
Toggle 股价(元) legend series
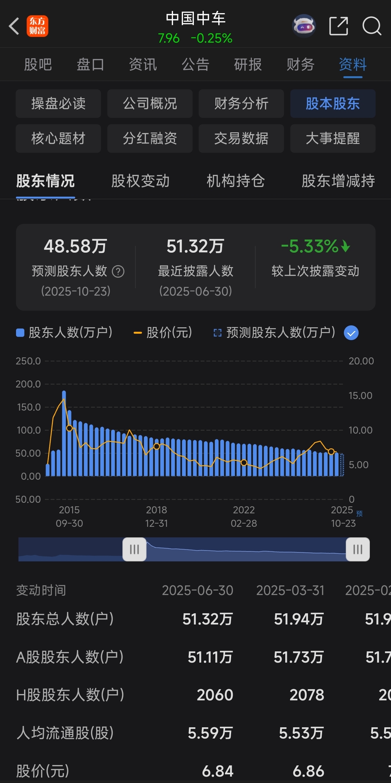(163, 333)
